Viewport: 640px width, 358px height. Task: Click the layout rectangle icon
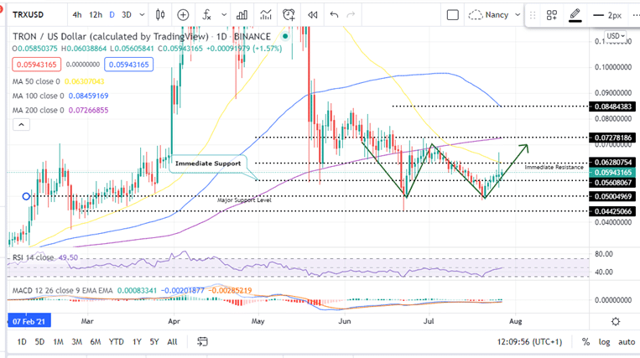(453, 15)
